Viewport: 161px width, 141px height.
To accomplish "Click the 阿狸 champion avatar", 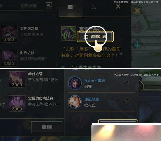I will pos(75,83).
